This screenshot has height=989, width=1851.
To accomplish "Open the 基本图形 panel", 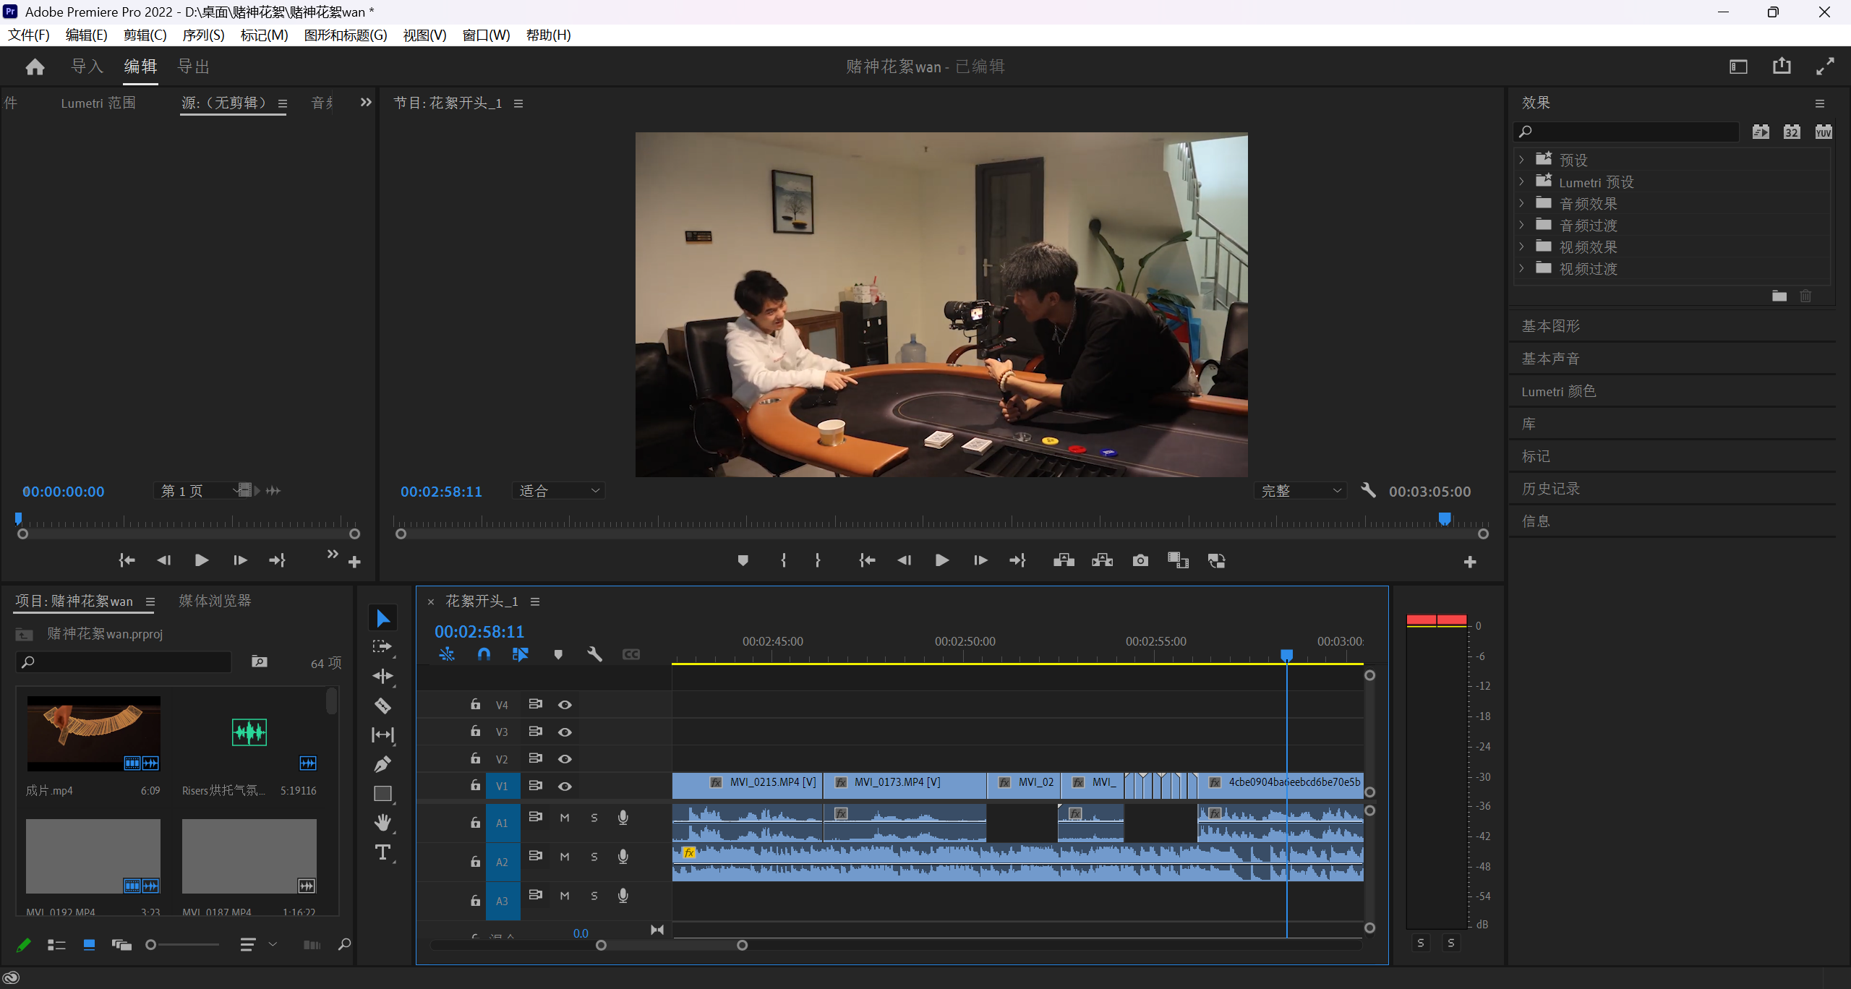I will pyautogui.click(x=1550, y=326).
